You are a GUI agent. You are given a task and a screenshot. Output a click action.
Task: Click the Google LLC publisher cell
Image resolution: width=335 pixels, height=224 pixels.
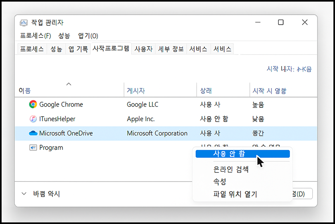tap(142, 104)
